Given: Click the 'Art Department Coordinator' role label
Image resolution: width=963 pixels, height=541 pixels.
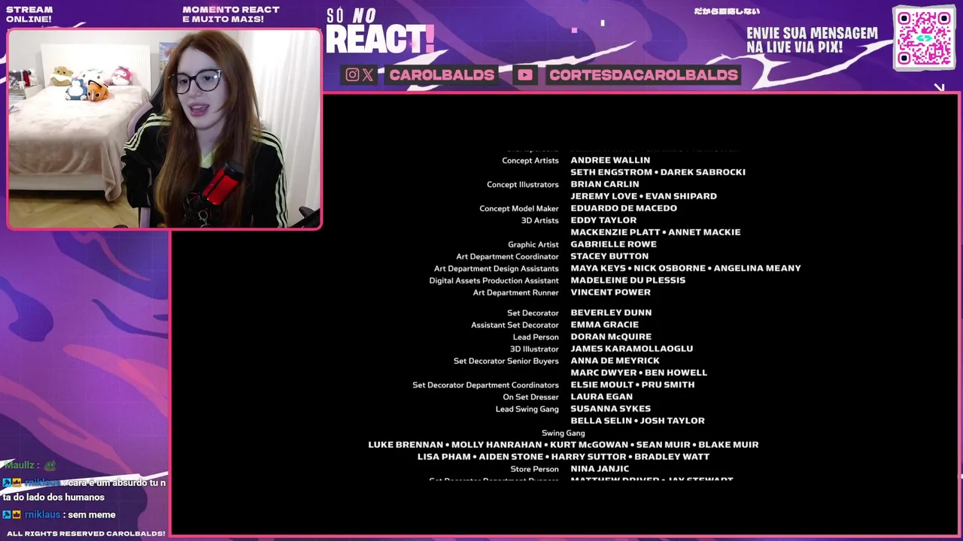Looking at the screenshot, I should click(x=507, y=257).
